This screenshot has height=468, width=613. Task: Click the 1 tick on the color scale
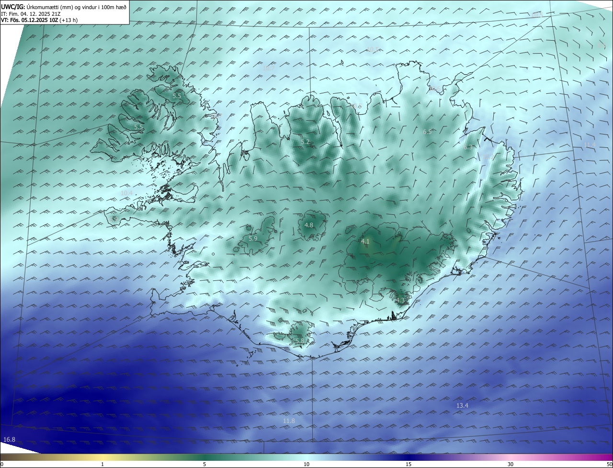(102, 464)
